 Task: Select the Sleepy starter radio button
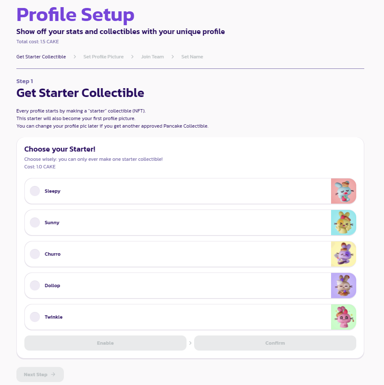[x=35, y=191]
